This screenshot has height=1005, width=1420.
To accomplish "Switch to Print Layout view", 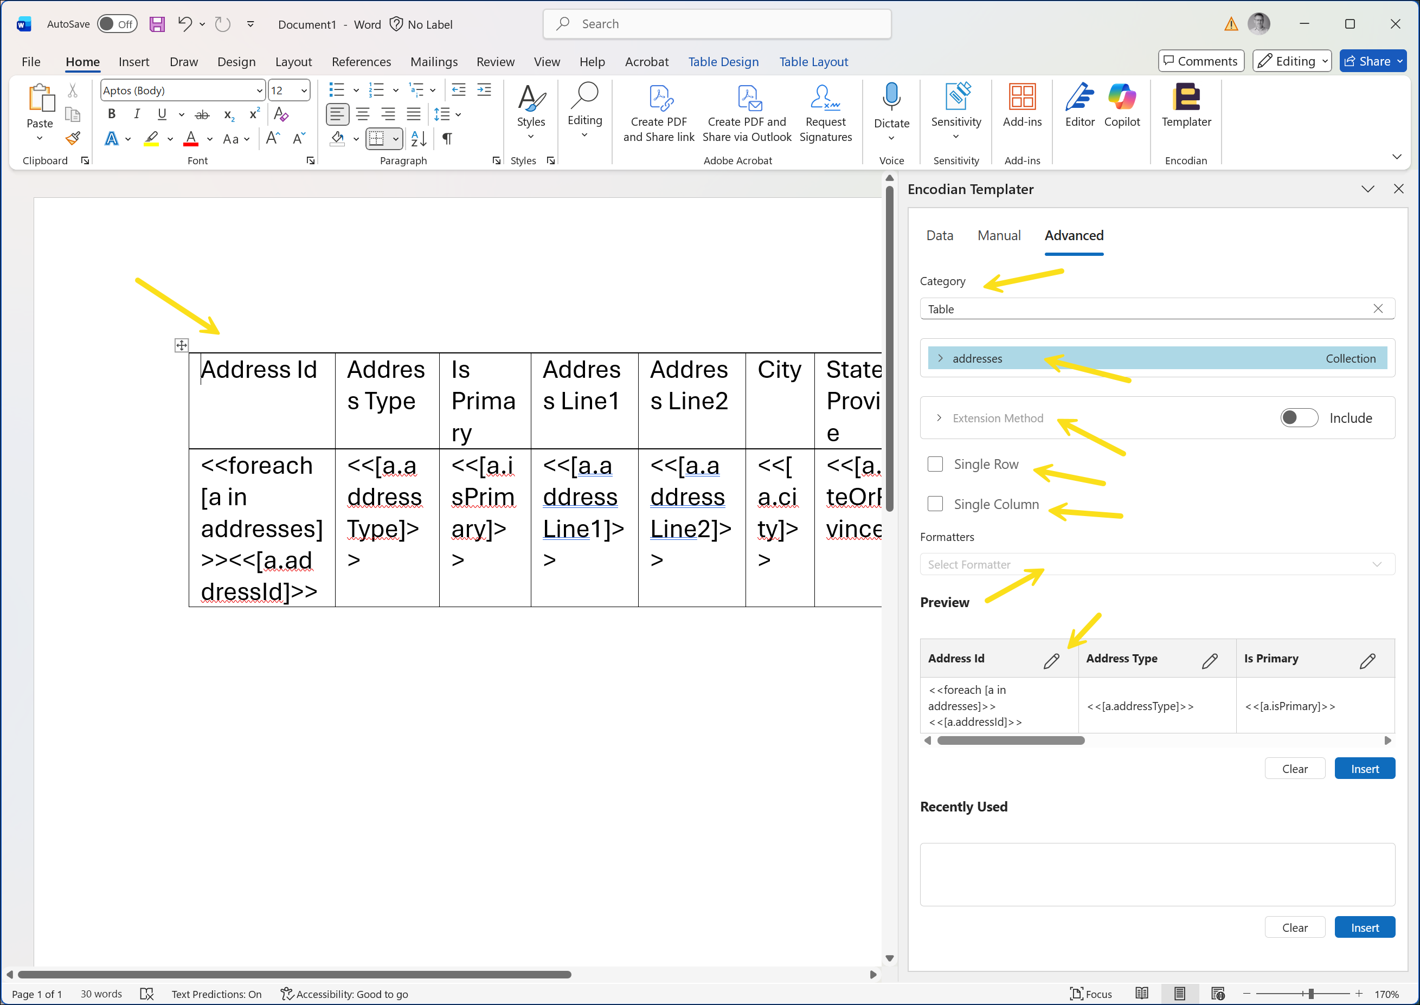I will pyautogui.click(x=1179, y=994).
